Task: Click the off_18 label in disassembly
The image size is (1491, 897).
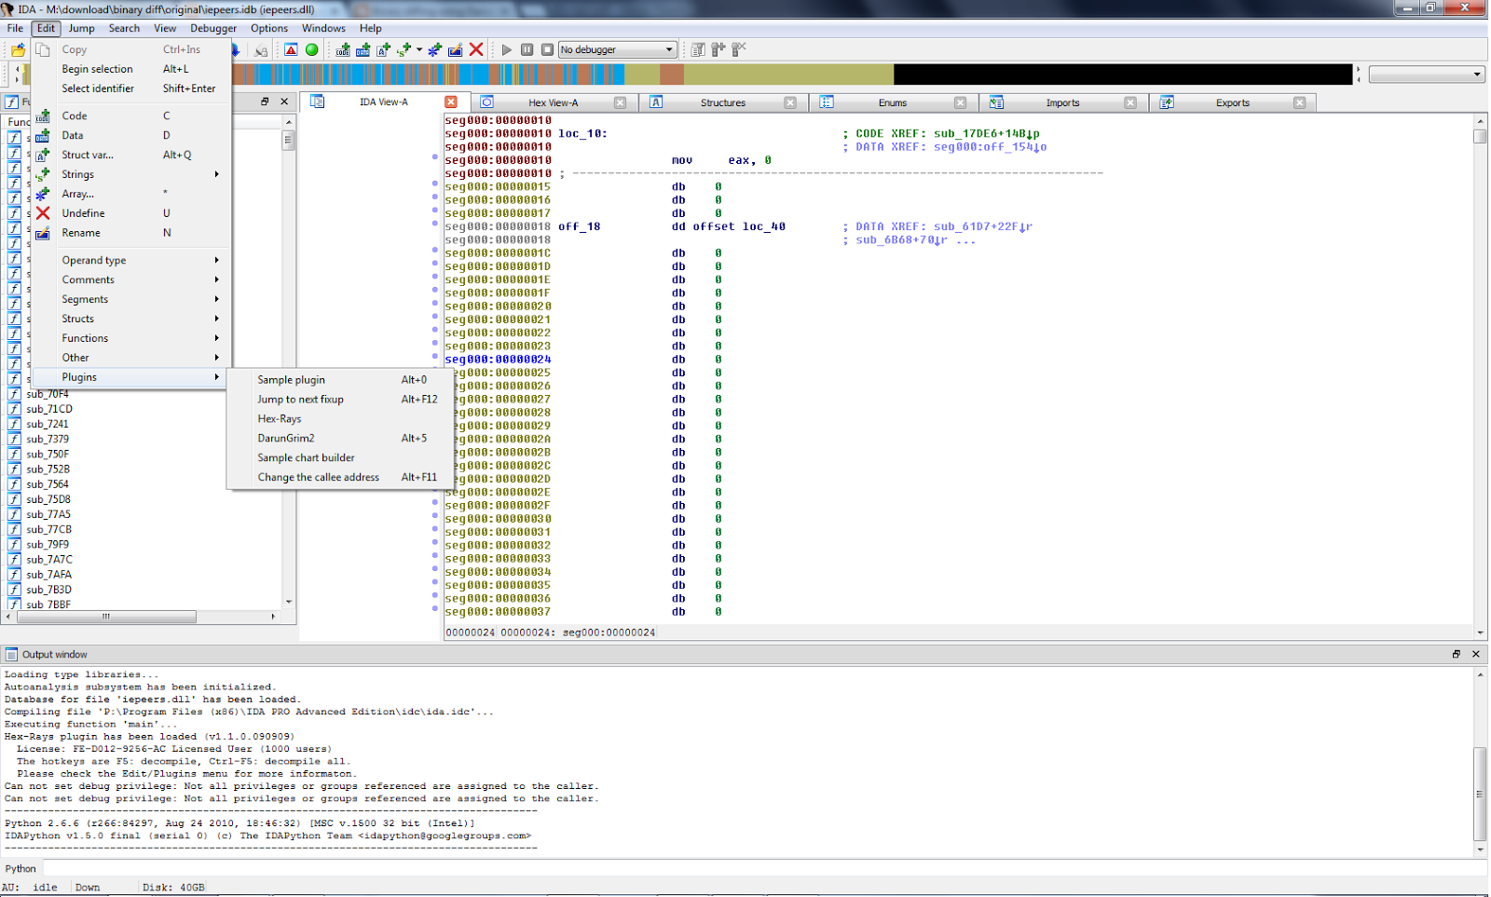Action: (x=580, y=226)
